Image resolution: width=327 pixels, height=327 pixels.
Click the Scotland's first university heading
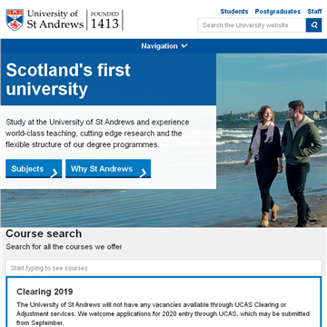[68, 79]
